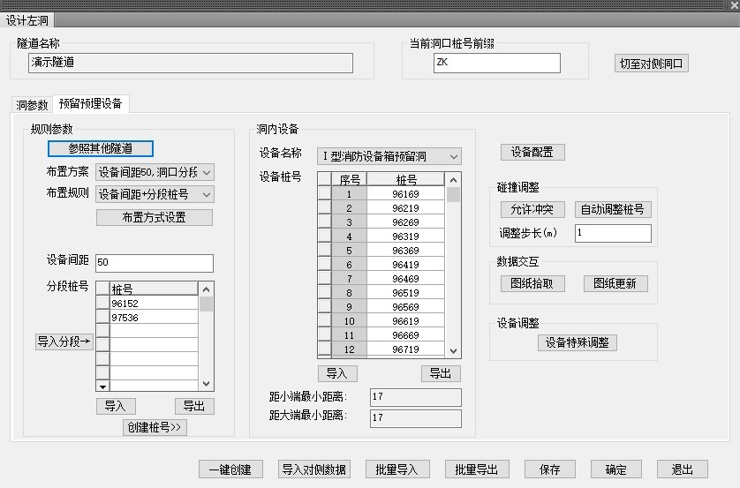Click row selector for 序号 1
The height and width of the screenshot is (488, 740).
click(x=325, y=194)
